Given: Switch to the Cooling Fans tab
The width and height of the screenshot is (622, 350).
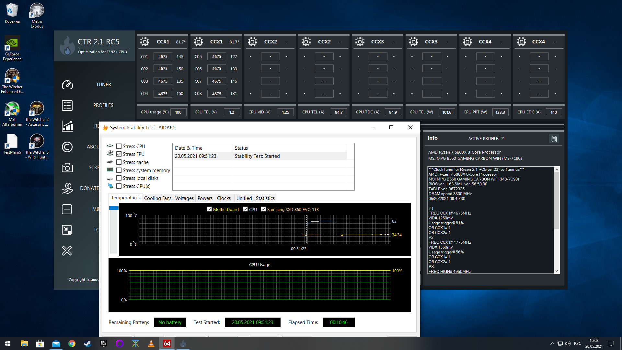Looking at the screenshot, I should pyautogui.click(x=157, y=198).
